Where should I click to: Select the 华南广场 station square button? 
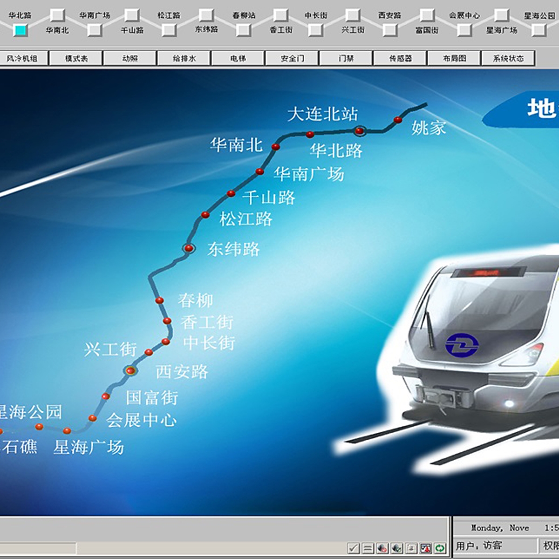pyautogui.click(x=95, y=30)
